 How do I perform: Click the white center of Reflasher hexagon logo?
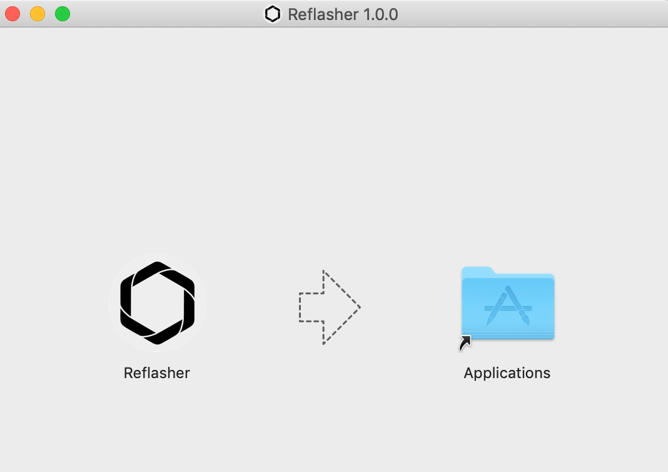pos(157,303)
